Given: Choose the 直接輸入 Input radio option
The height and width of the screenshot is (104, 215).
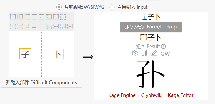Looking at the screenshot, I should tap(112, 7).
